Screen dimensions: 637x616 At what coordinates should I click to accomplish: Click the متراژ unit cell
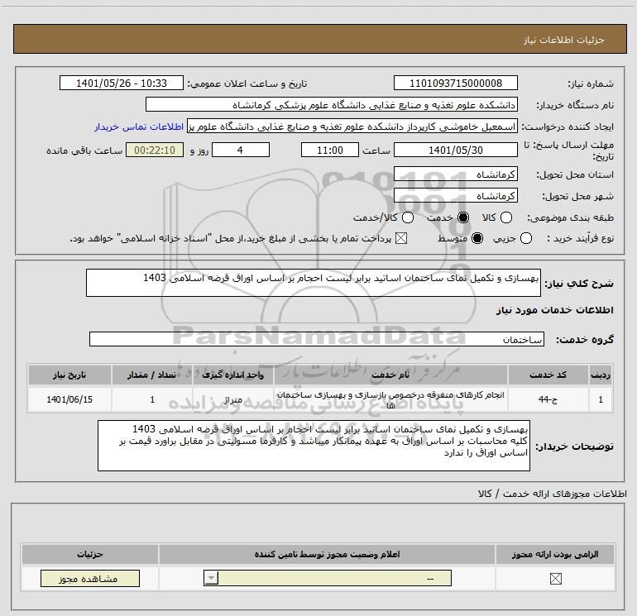pyautogui.click(x=232, y=400)
